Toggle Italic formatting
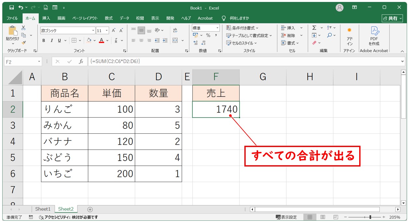Image resolution: width=409 pixels, height=223 pixels. click(x=51, y=41)
